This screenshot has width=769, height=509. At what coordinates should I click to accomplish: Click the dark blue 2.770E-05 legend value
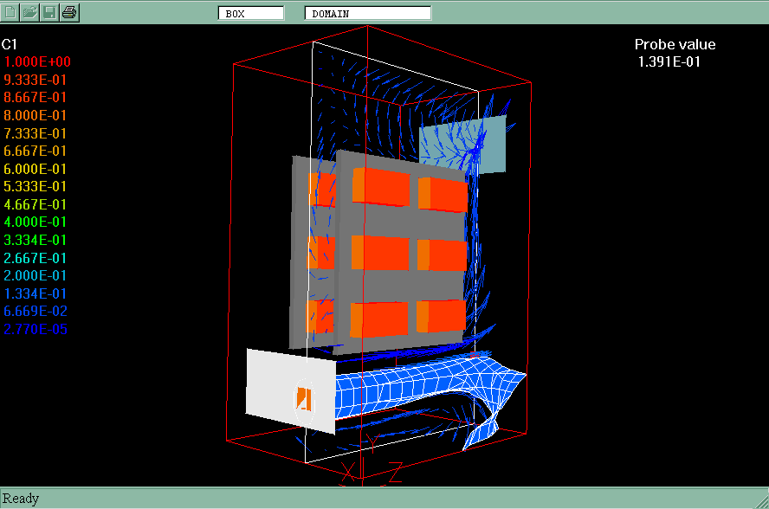(37, 329)
